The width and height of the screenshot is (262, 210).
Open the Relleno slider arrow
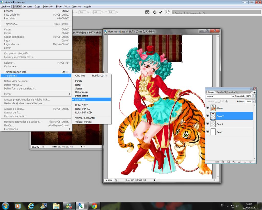(x=254, y=101)
